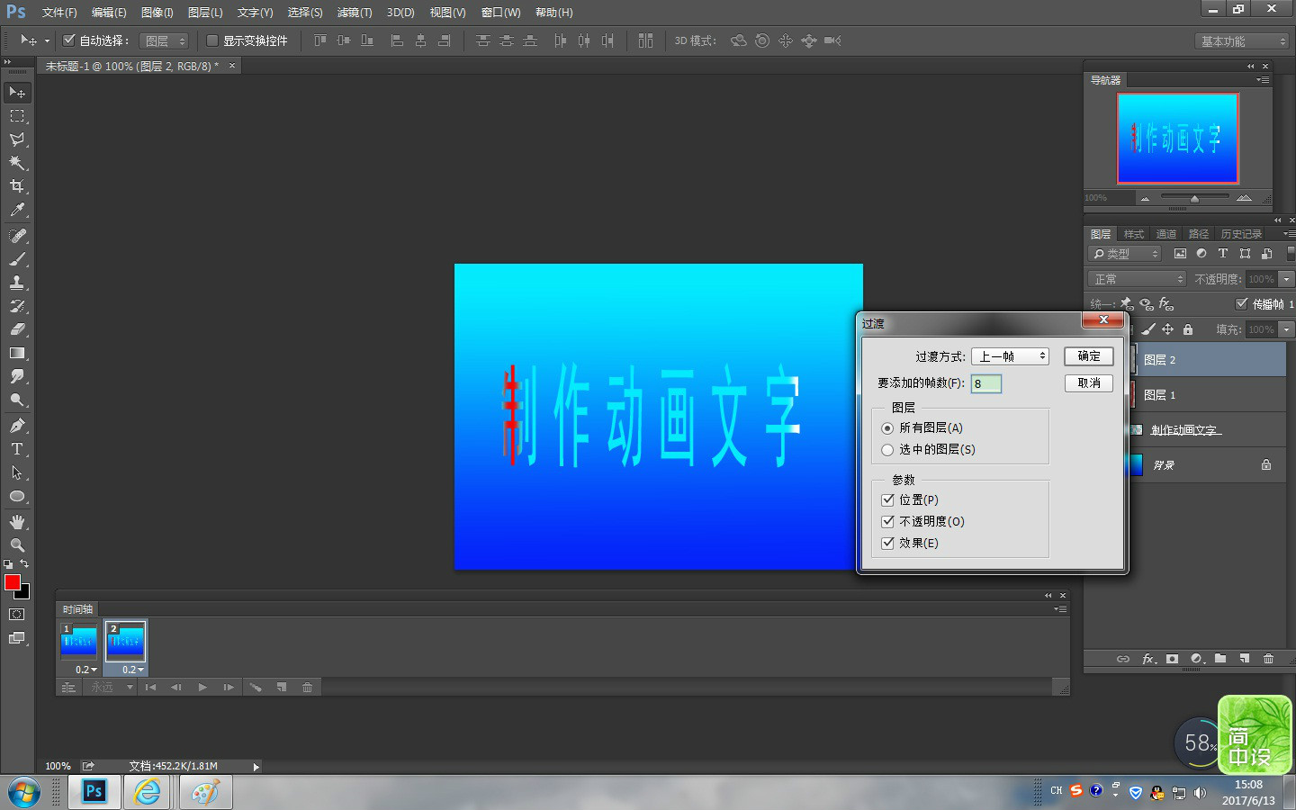This screenshot has height=810, width=1296.
Task: Open Auto-Select target dropdown (图层)
Action: coord(165,40)
